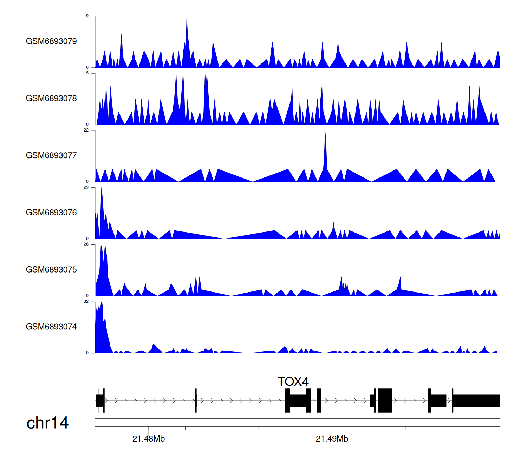Click the GSM6893077 sample name
Image resolution: width=527 pixels, height=463 pixels.
tap(51, 156)
